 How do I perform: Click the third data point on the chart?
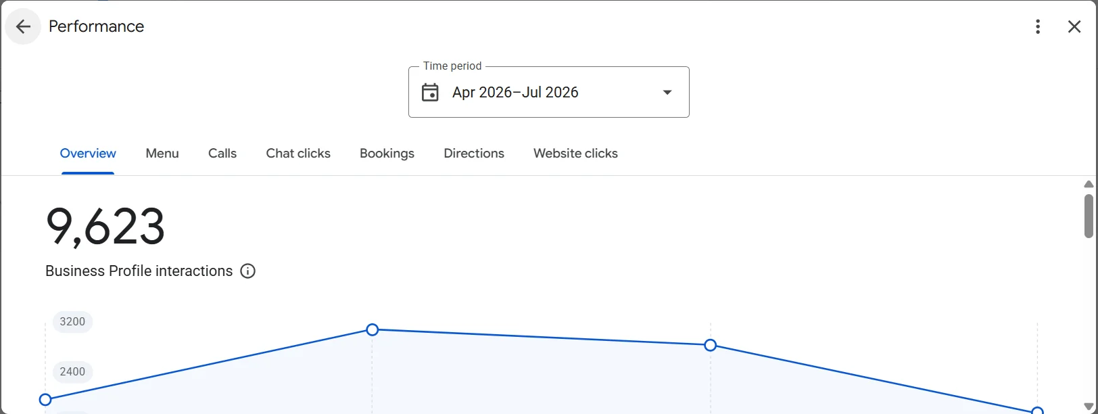tap(710, 345)
